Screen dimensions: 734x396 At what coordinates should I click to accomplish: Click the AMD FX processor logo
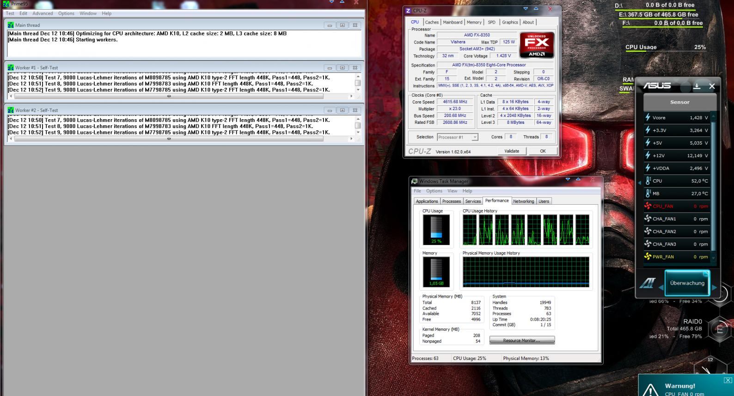click(x=537, y=45)
